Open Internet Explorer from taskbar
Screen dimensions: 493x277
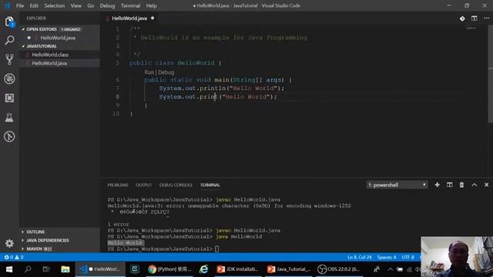[203, 269]
